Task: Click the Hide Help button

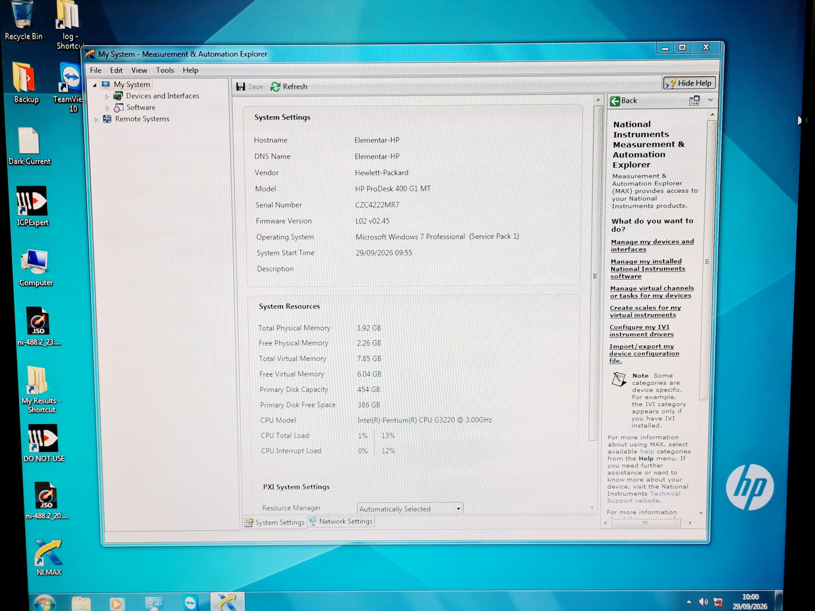Action: [x=689, y=83]
